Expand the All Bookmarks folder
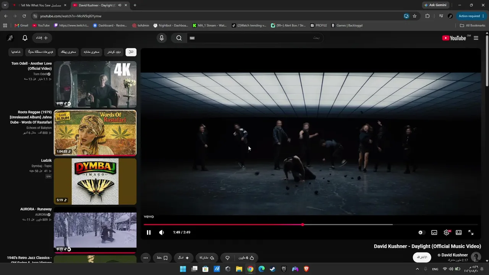The width and height of the screenshot is (489, 275). [x=473, y=26]
